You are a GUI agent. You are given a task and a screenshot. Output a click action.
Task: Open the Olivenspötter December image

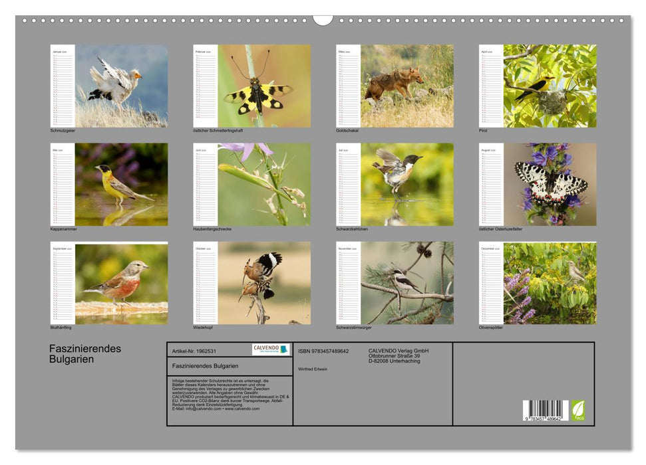[x=550, y=283]
